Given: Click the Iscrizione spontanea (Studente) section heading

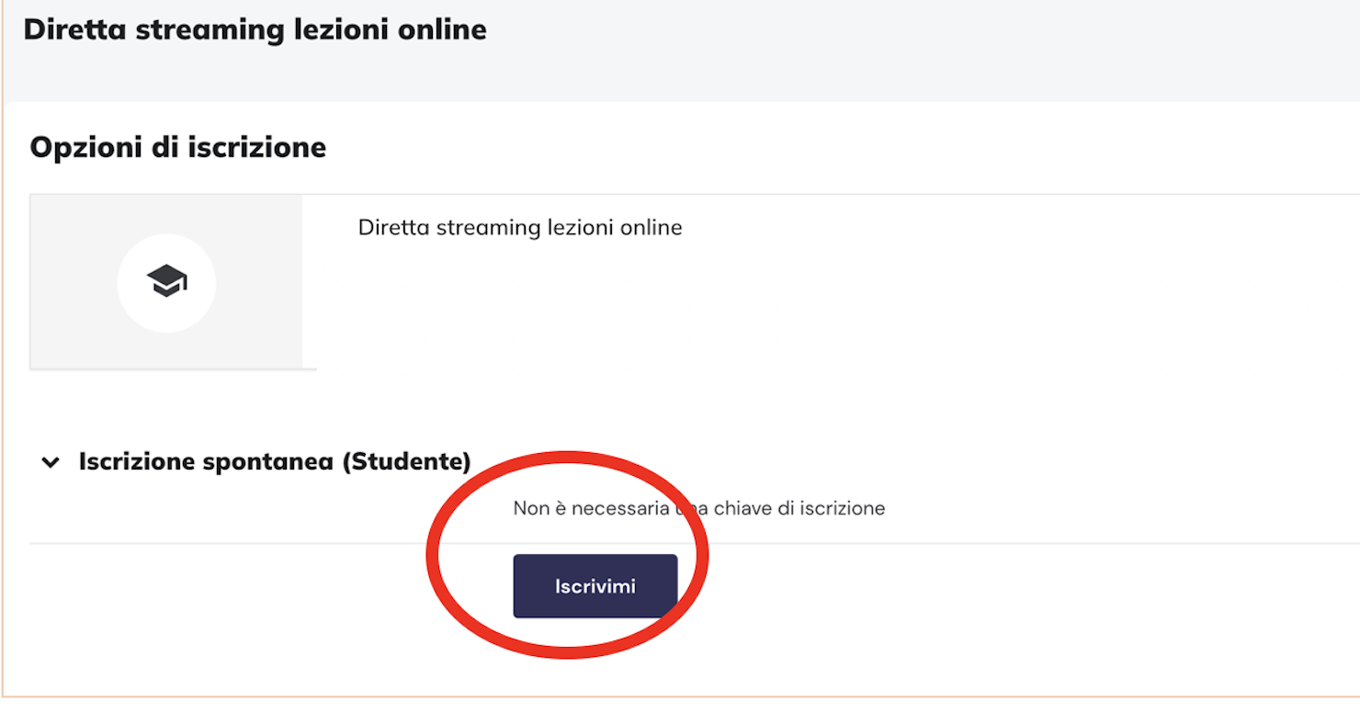Looking at the screenshot, I should click(274, 461).
